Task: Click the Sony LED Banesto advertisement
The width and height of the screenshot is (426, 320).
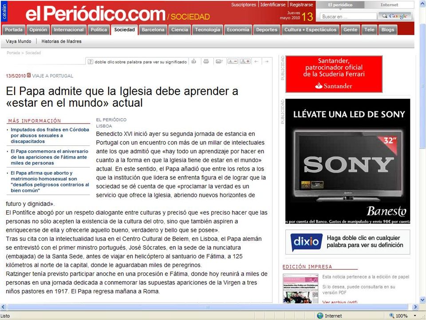Action: 348,161
